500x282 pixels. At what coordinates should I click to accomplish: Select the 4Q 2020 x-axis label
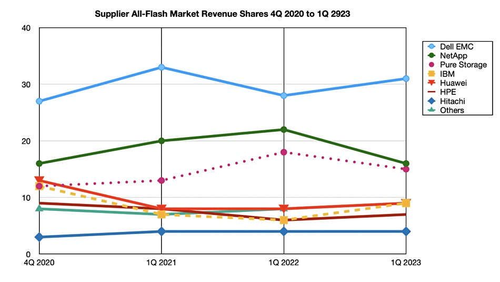click(39, 262)
